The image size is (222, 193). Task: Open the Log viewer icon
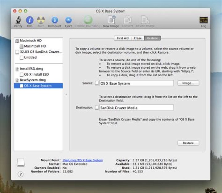[203, 20]
